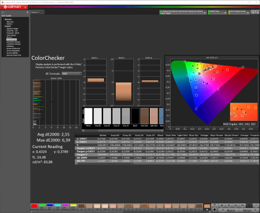Select Options in the workflow tree
The height and width of the screenshot is (213, 260).
point(10,24)
